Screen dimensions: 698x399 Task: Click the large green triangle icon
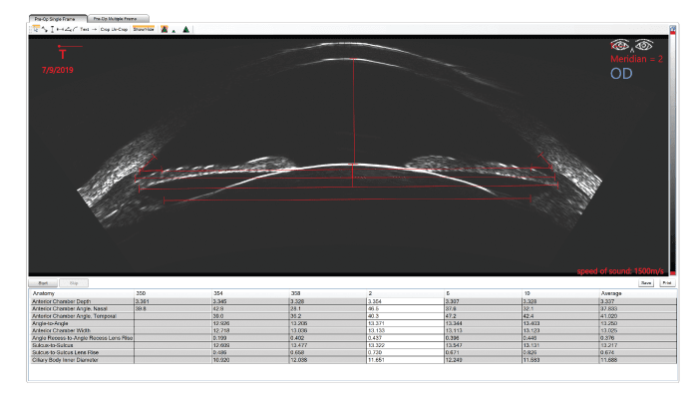[186, 29]
